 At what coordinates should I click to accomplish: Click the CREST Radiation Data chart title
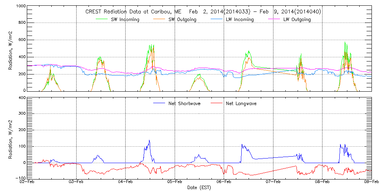(x=203, y=12)
